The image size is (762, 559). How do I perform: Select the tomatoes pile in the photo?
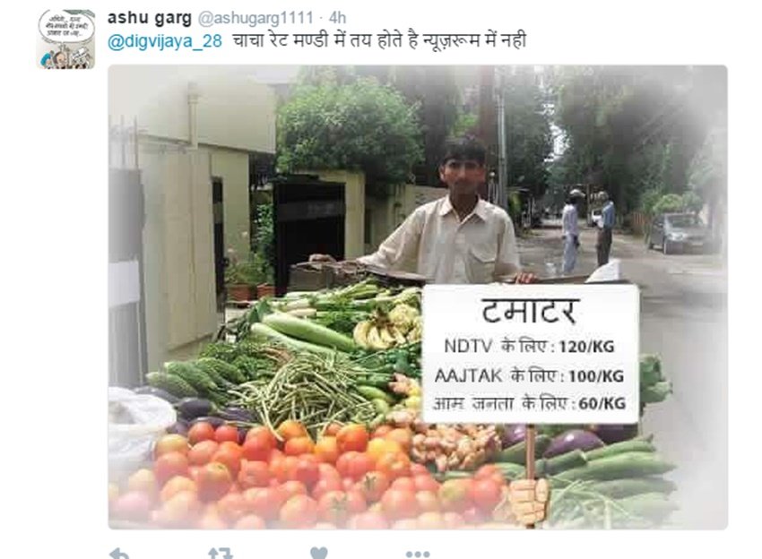click(301, 474)
